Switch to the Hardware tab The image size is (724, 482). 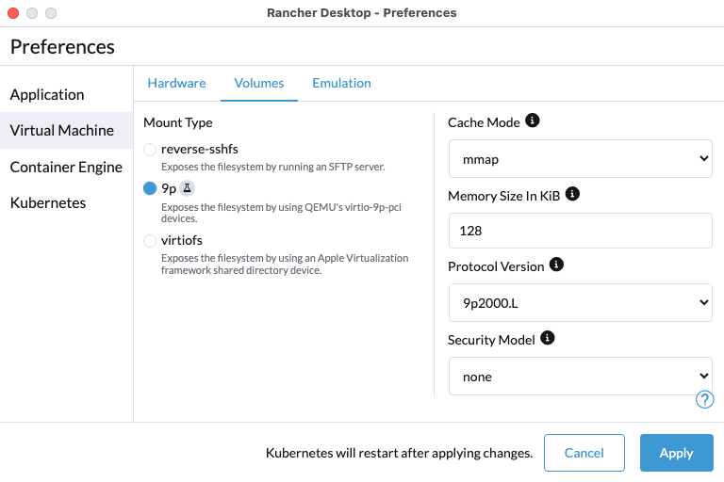tap(176, 83)
